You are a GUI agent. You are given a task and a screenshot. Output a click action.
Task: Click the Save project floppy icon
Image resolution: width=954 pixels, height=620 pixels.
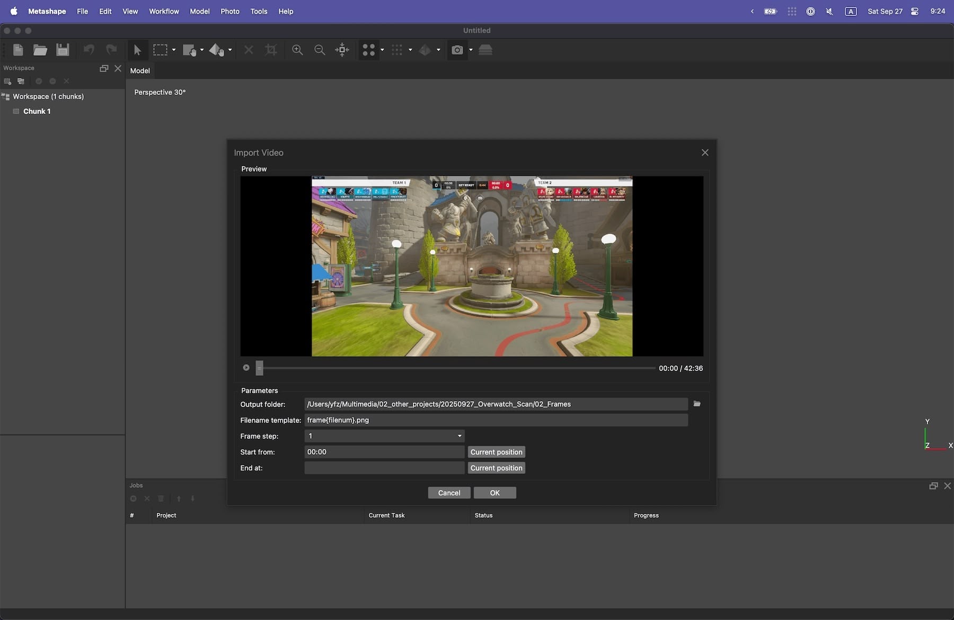point(63,50)
